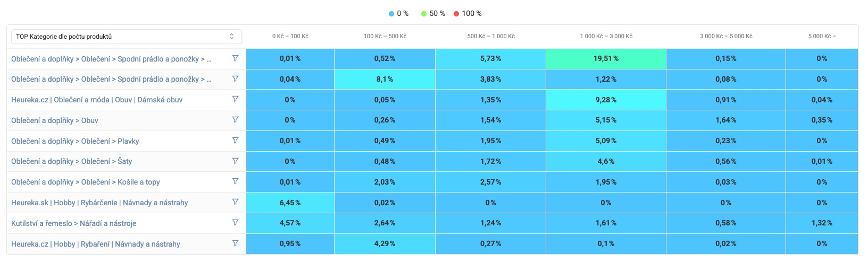Filter by Heureka.sk Rybárčenie row

(x=235, y=202)
